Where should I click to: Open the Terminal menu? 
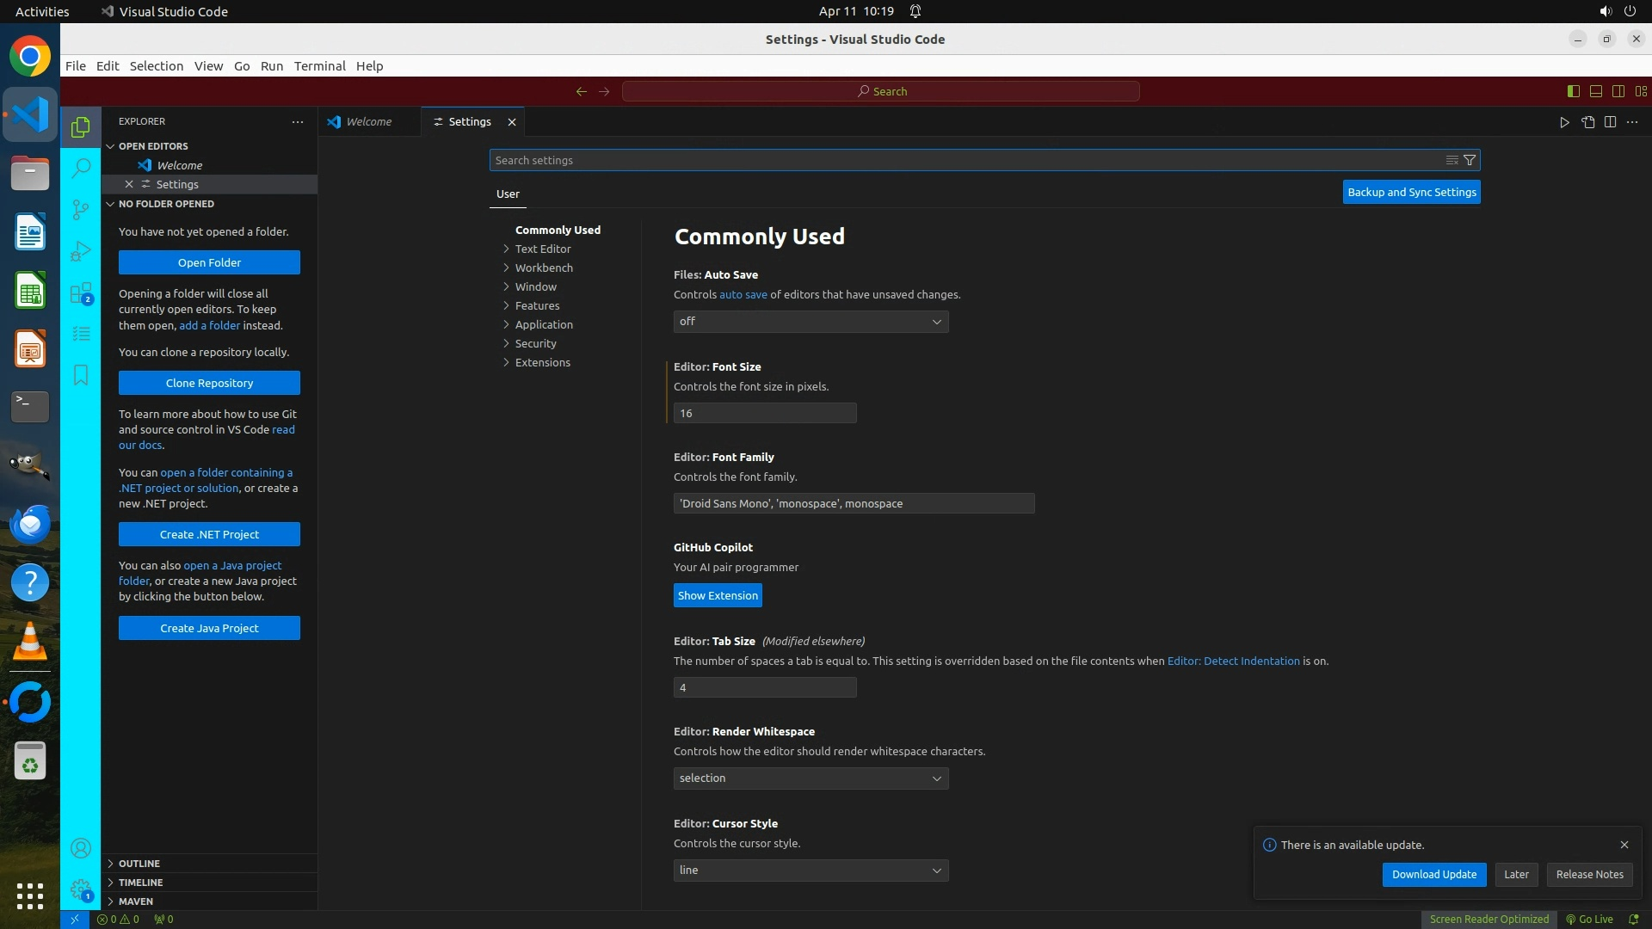319,66
